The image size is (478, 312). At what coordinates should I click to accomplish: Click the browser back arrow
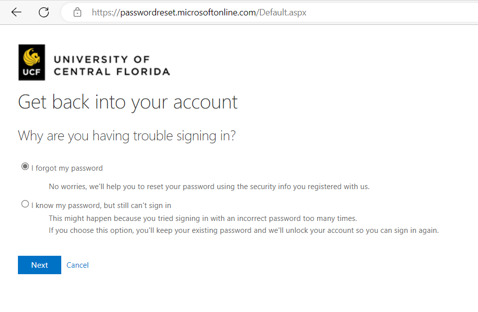coord(16,12)
